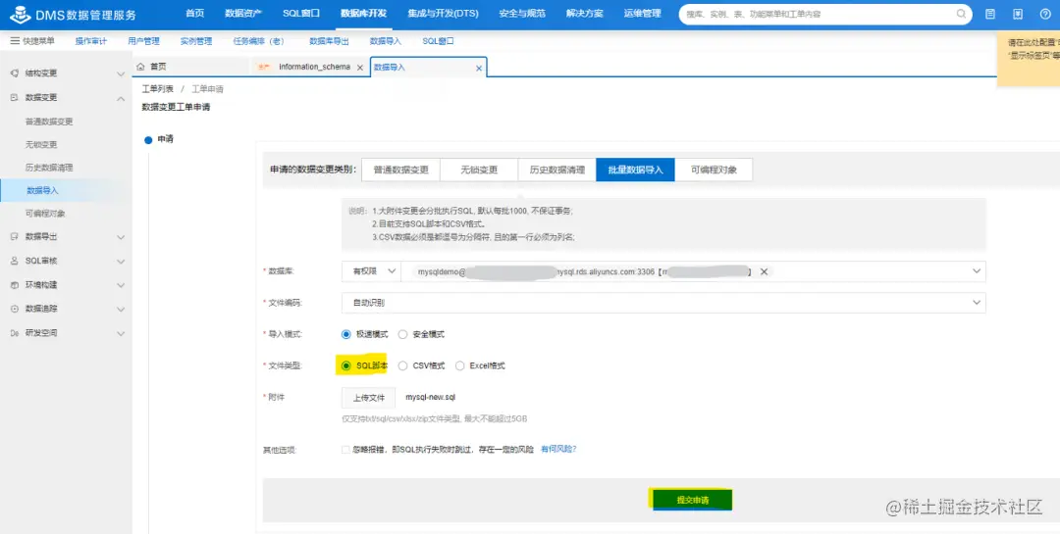
Task: Open the 有权限 permission dropdown
Action: tap(371, 271)
